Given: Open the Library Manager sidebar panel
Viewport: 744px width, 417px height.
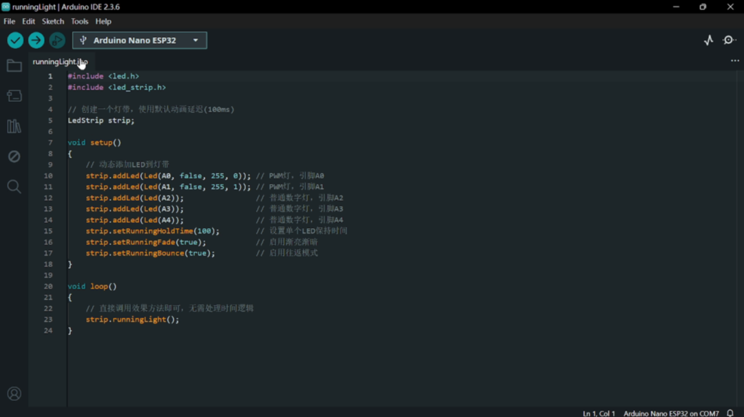Looking at the screenshot, I should pyautogui.click(x=14, y=126).
